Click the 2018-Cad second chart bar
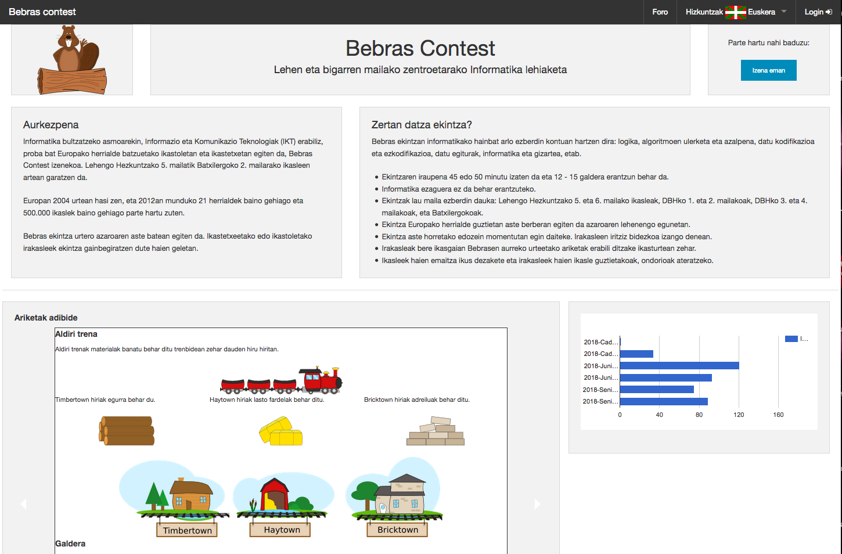 pyautogui.click(x=636, y=354)
